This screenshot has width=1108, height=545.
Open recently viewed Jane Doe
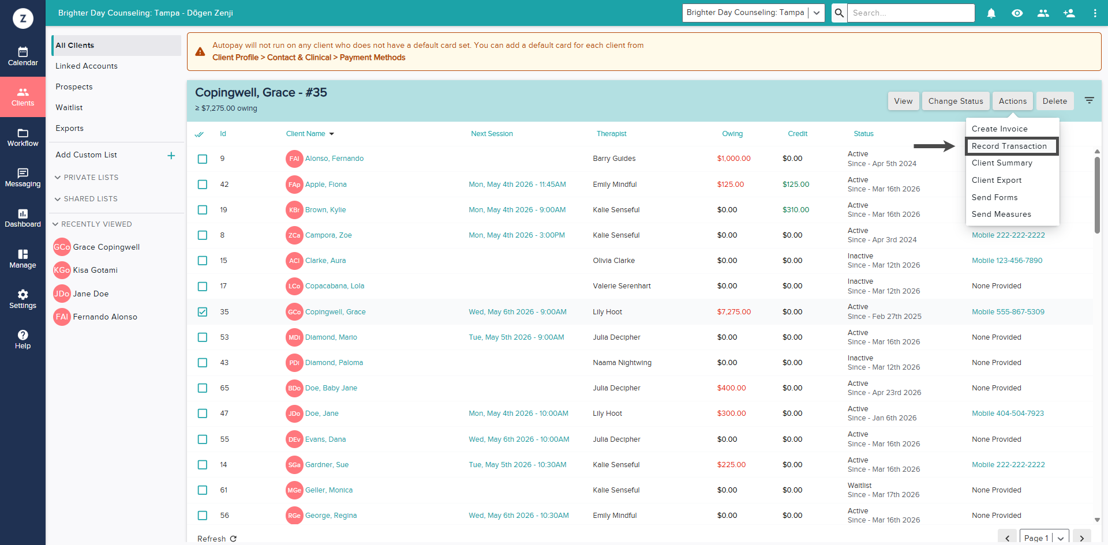pos(91,294)
